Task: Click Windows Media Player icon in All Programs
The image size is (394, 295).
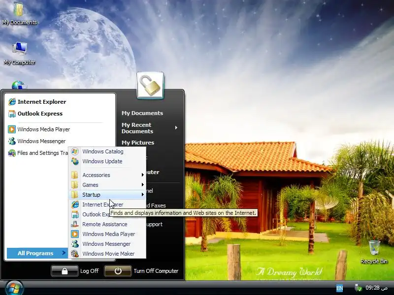Action: click(75, 234)
